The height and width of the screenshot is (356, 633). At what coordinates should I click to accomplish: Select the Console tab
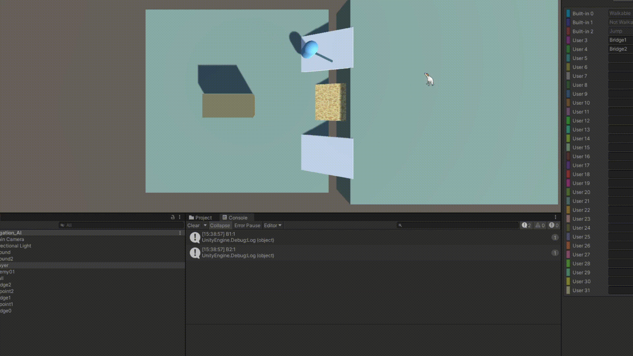click(235, 218)
